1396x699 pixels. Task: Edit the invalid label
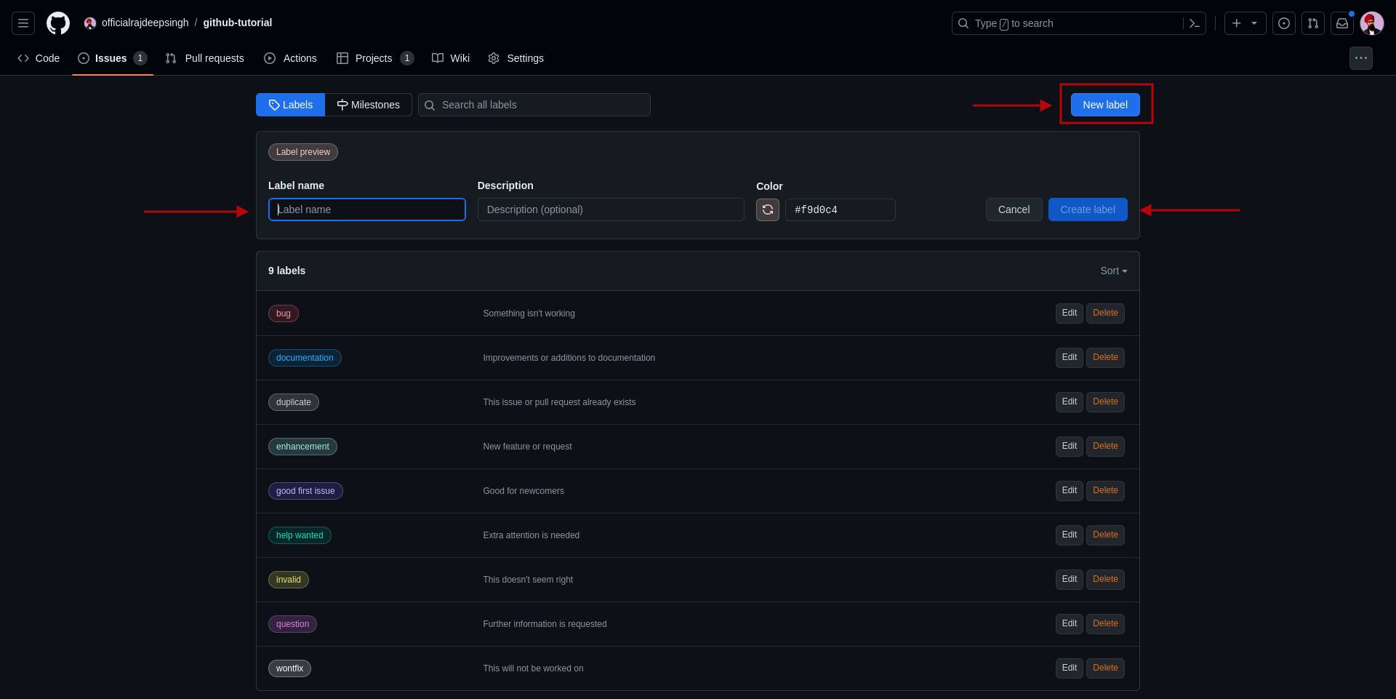coord(1070,580)
